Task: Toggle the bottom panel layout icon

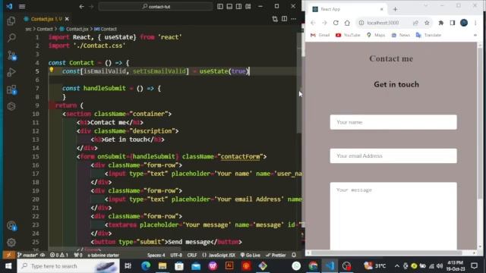Action: (229, 6)
